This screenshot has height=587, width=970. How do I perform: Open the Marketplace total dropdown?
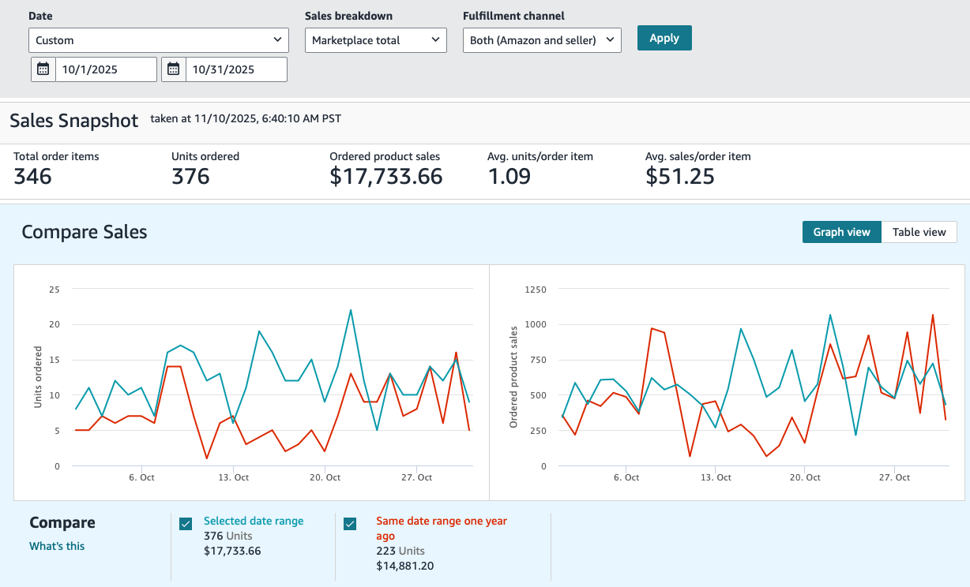tap(376, 39)
